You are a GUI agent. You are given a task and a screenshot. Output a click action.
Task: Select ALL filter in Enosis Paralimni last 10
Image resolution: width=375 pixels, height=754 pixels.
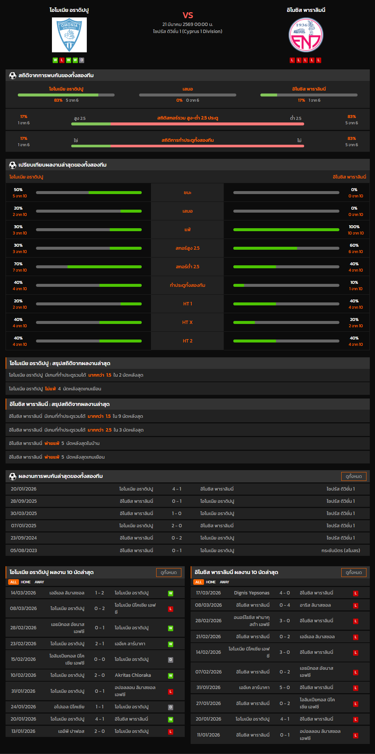pos(198,582)
